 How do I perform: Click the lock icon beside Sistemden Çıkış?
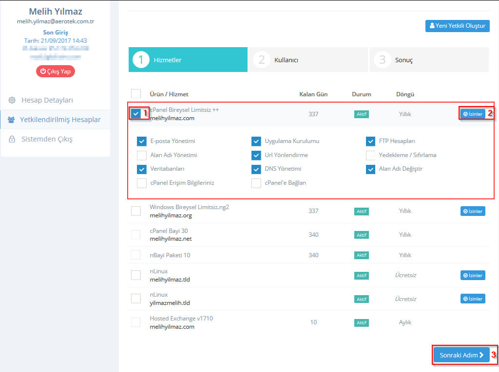coord(12,139)
